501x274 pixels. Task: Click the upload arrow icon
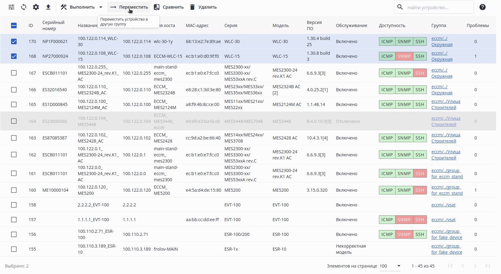48,7
